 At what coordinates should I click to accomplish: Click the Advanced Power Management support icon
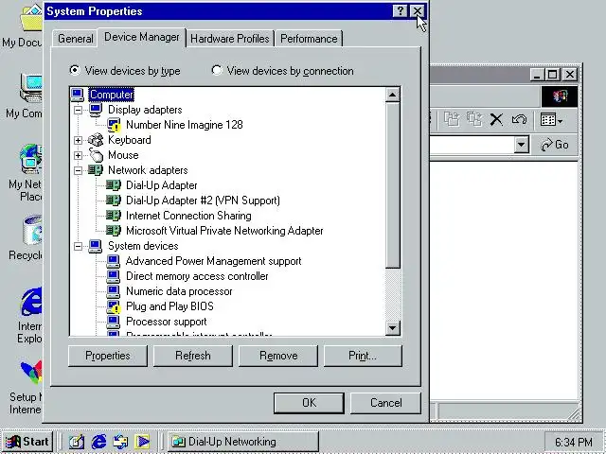tap(114, 261)
